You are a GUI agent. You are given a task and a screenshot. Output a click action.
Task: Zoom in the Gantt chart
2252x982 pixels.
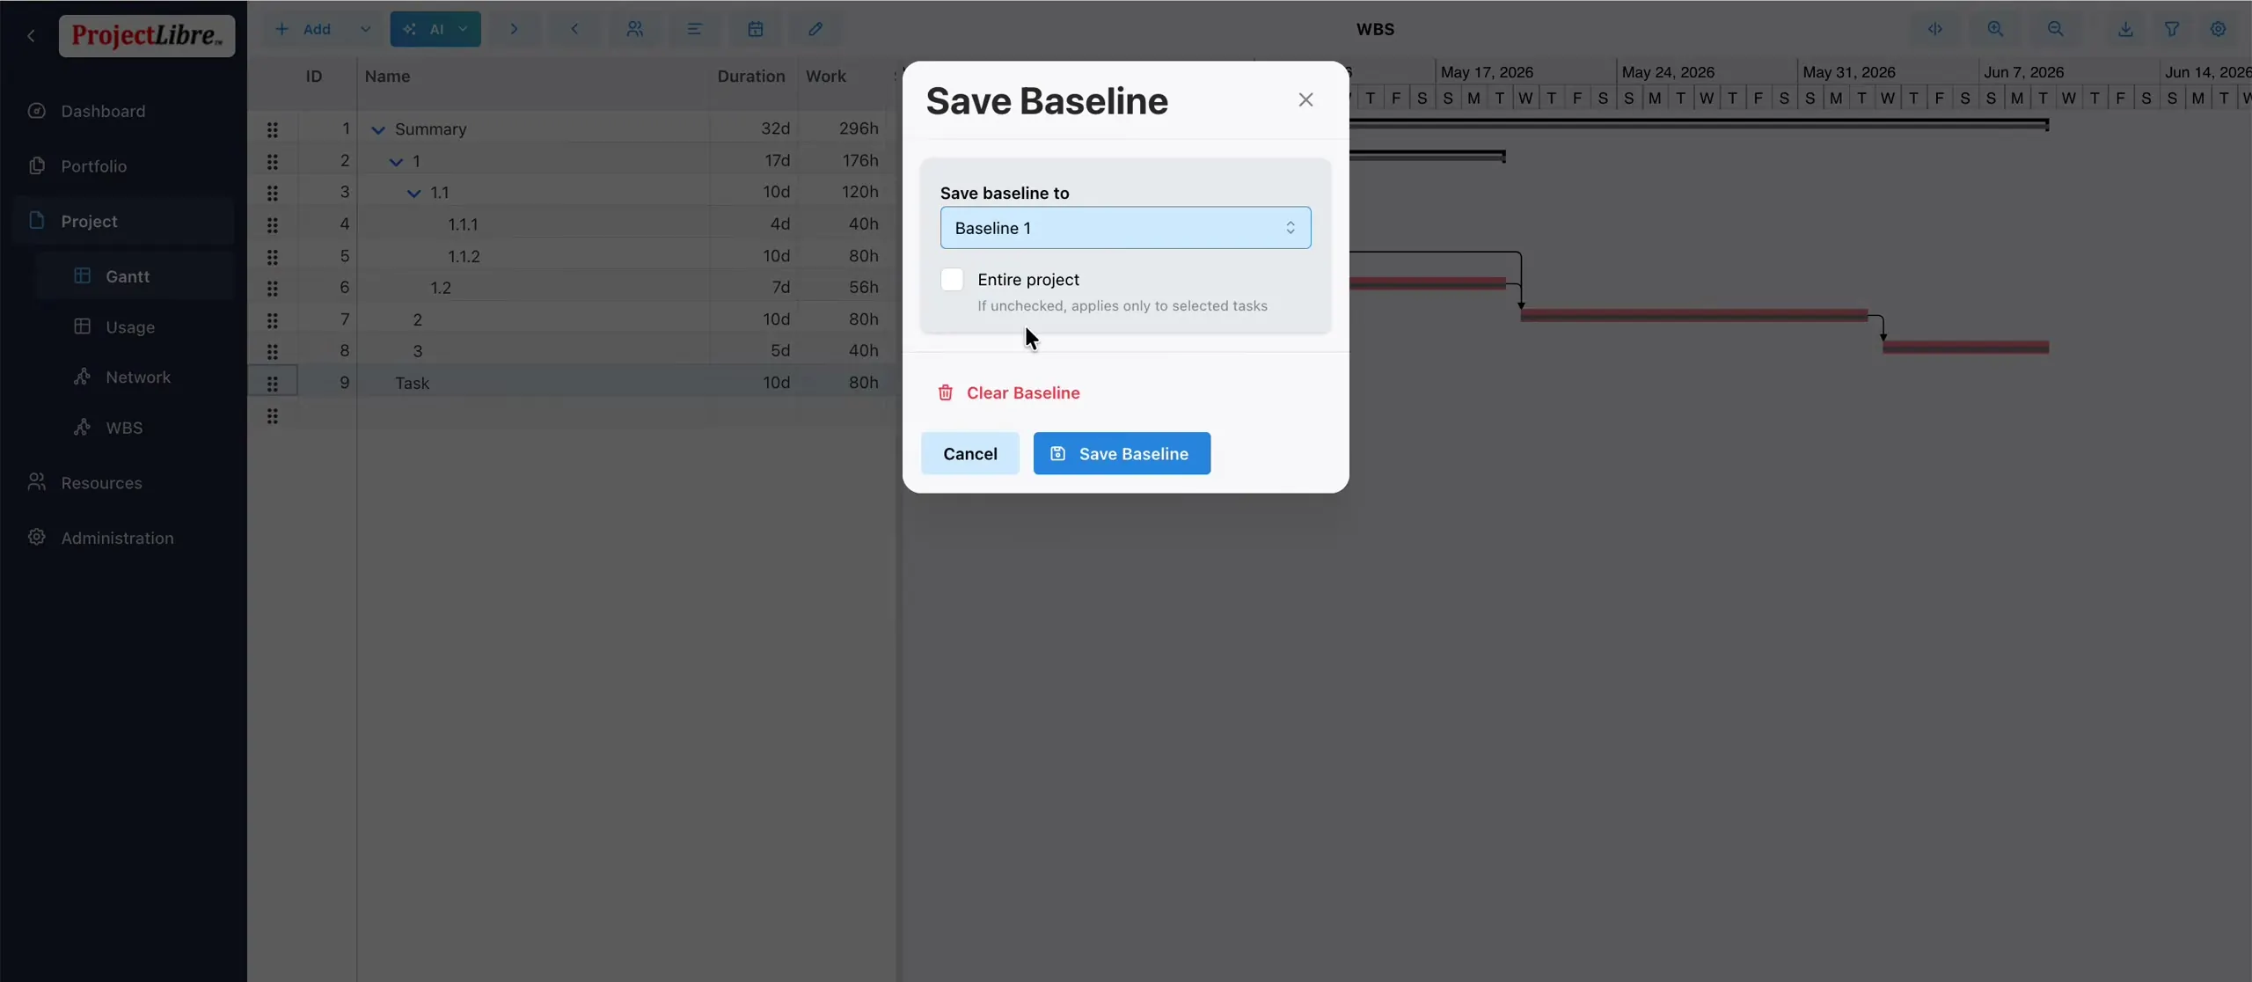(1995, 29)
